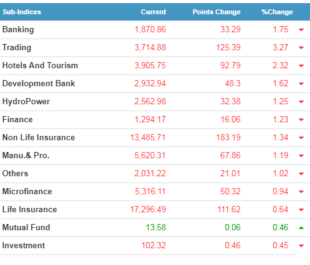The width and height of the screenshot is (310, 265).
Task: Click the green up arrow for Mutual Fund
Action: (x=301, y=228)
